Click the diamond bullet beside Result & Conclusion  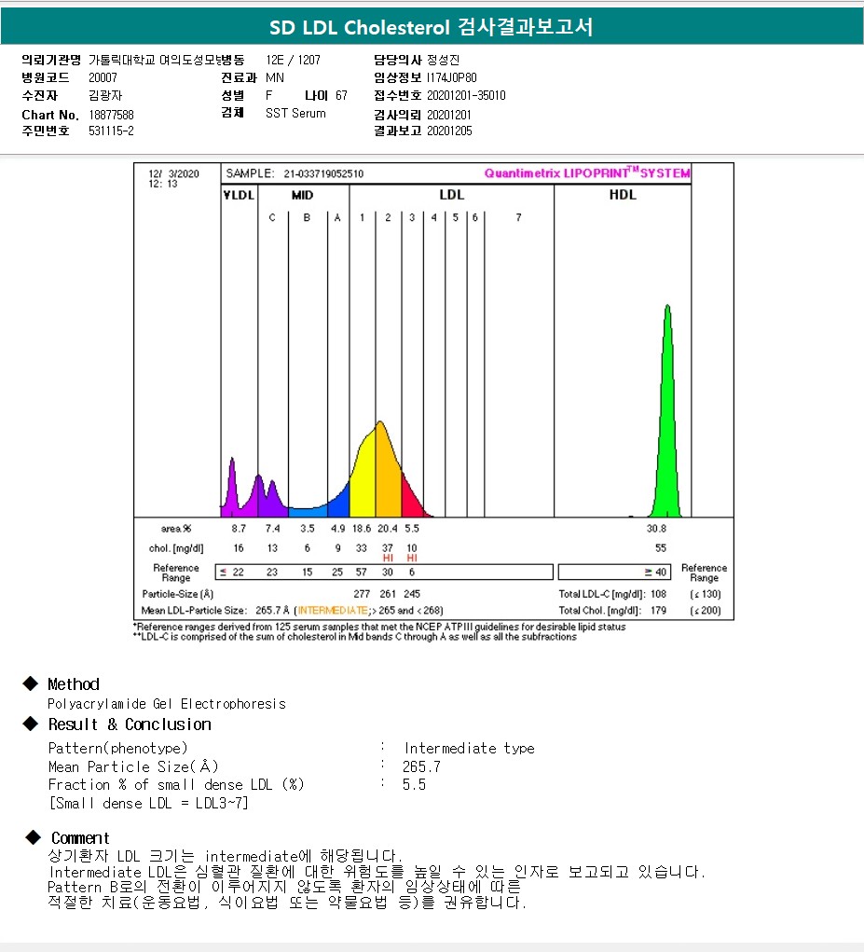tap(30, 724)
